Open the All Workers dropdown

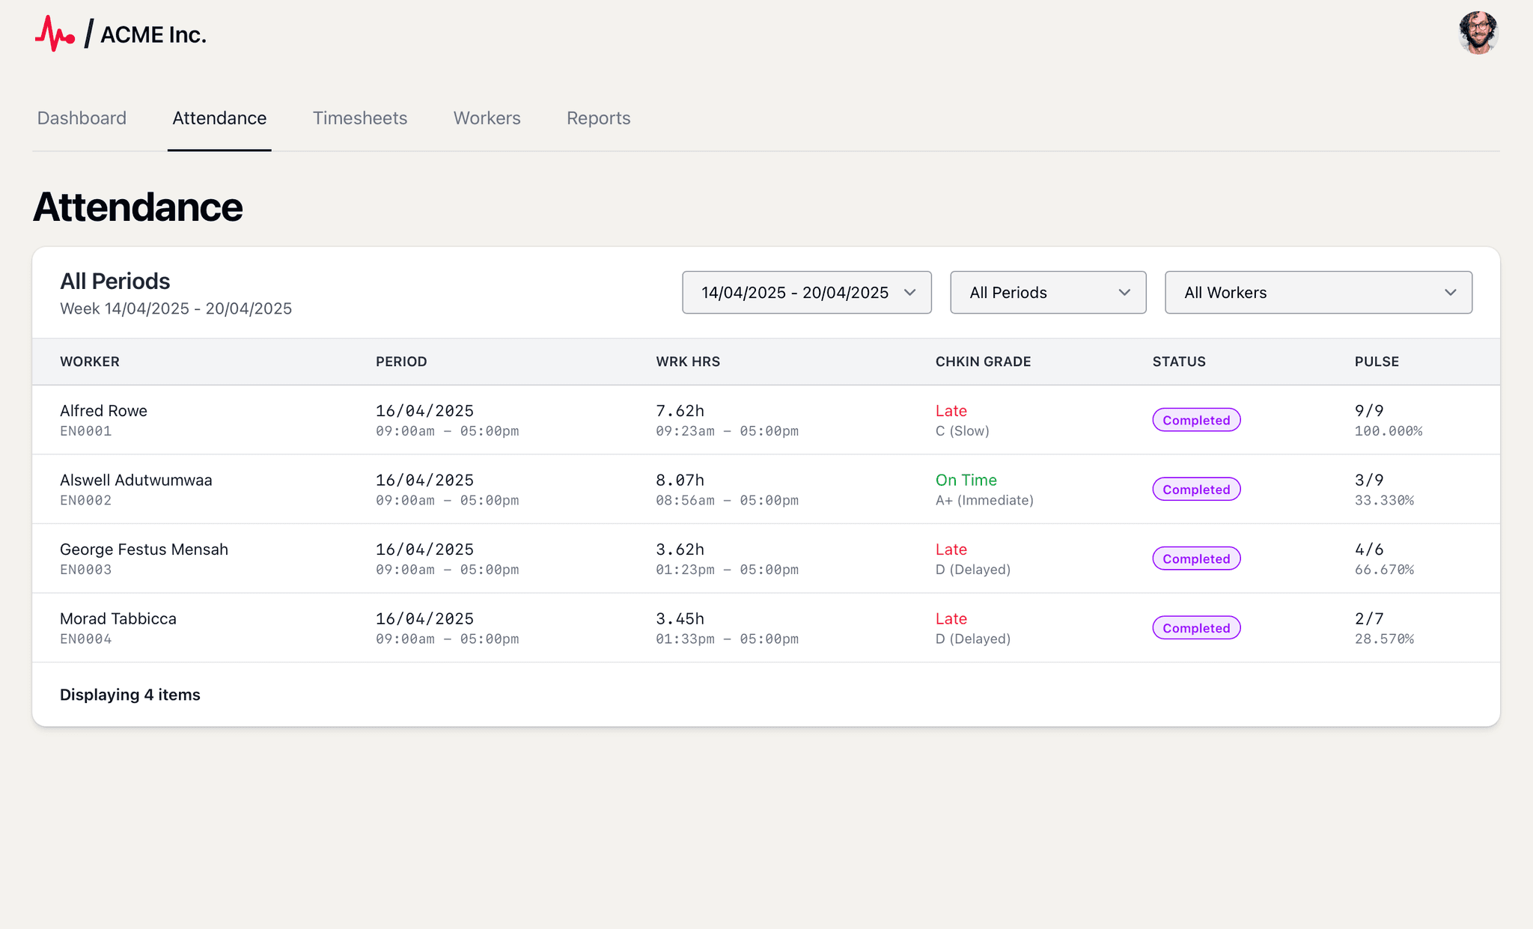coord(1318,293)
